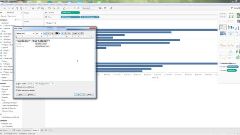Click inside the tooltip text editing area

55,60
